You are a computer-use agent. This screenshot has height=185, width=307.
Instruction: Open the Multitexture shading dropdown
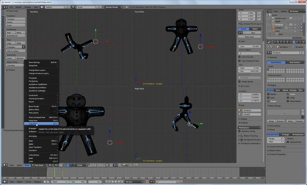249,128
